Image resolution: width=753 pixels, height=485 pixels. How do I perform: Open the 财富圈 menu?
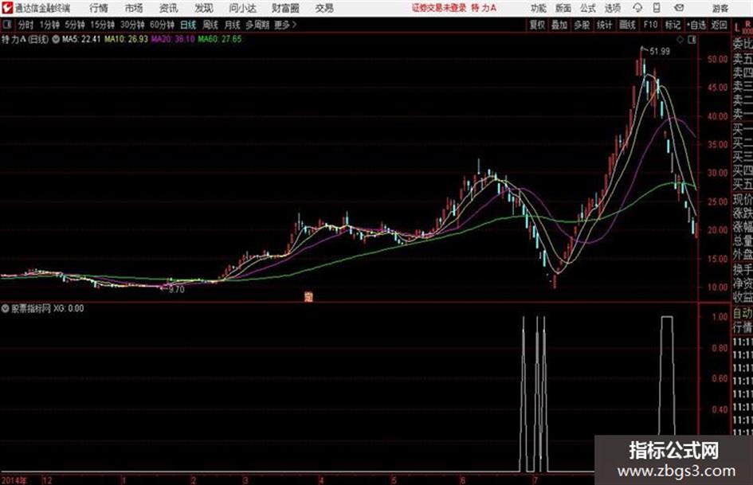(285, 8)
